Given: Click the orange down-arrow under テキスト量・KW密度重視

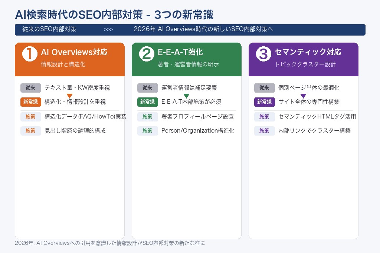Looking at the screenshot, I should pos(70,95).
